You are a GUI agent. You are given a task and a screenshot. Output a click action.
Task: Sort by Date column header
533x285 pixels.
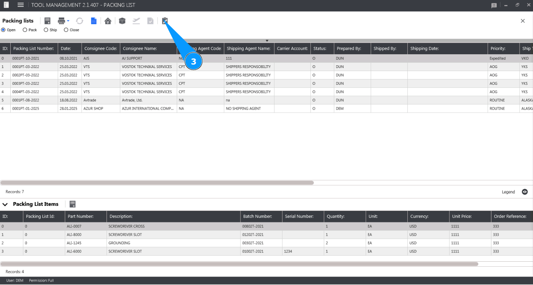[69, 49]
